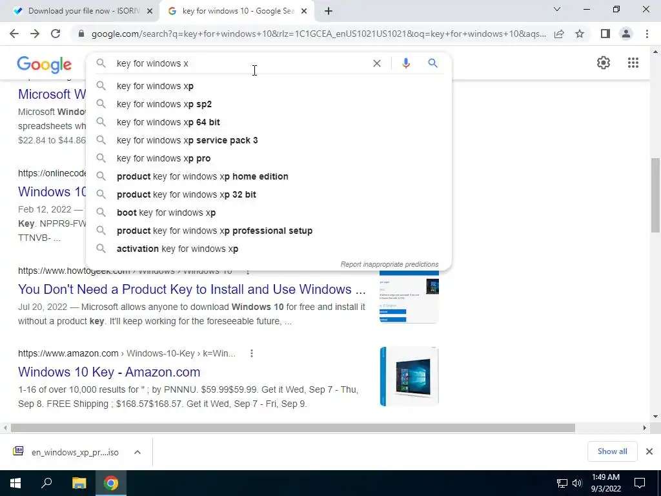Open options for the Amazon result
Viewport: 661px width, 496px height.
pos(252,353)
